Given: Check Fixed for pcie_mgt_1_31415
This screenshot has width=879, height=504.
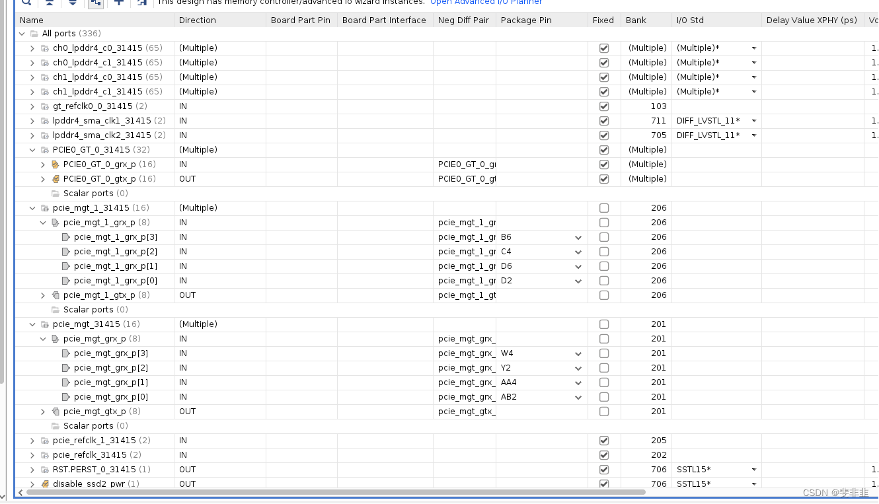Looking at the screenshot, I should tap(604, 208).
